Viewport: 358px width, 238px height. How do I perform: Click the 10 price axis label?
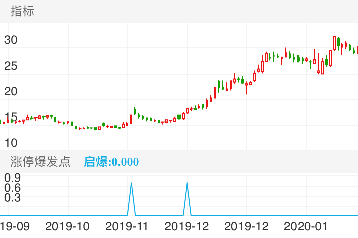tap(11, 143)
